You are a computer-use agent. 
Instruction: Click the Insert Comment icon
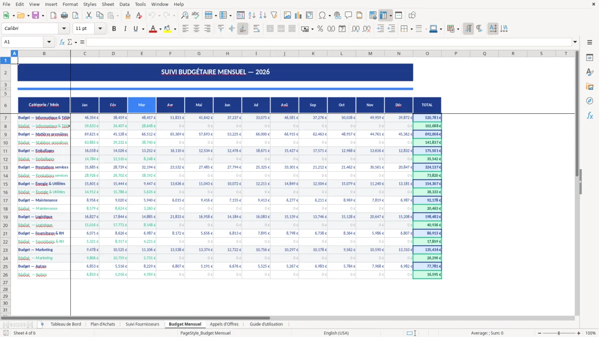coord(348,15)
